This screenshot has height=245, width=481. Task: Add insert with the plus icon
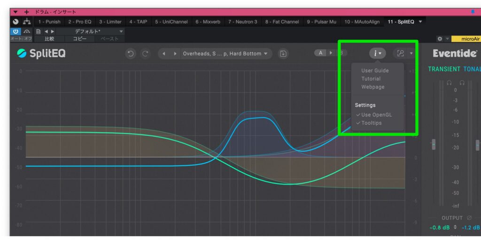click(x=27, y=12)
